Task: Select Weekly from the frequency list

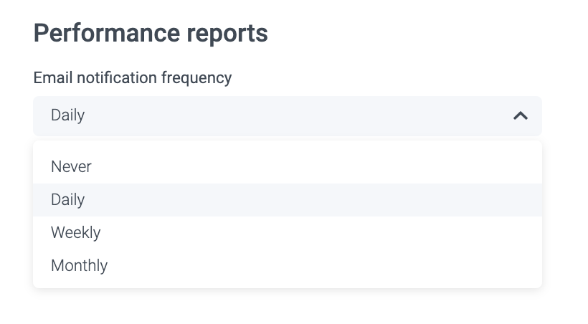Action: click(x=76, y=233)
